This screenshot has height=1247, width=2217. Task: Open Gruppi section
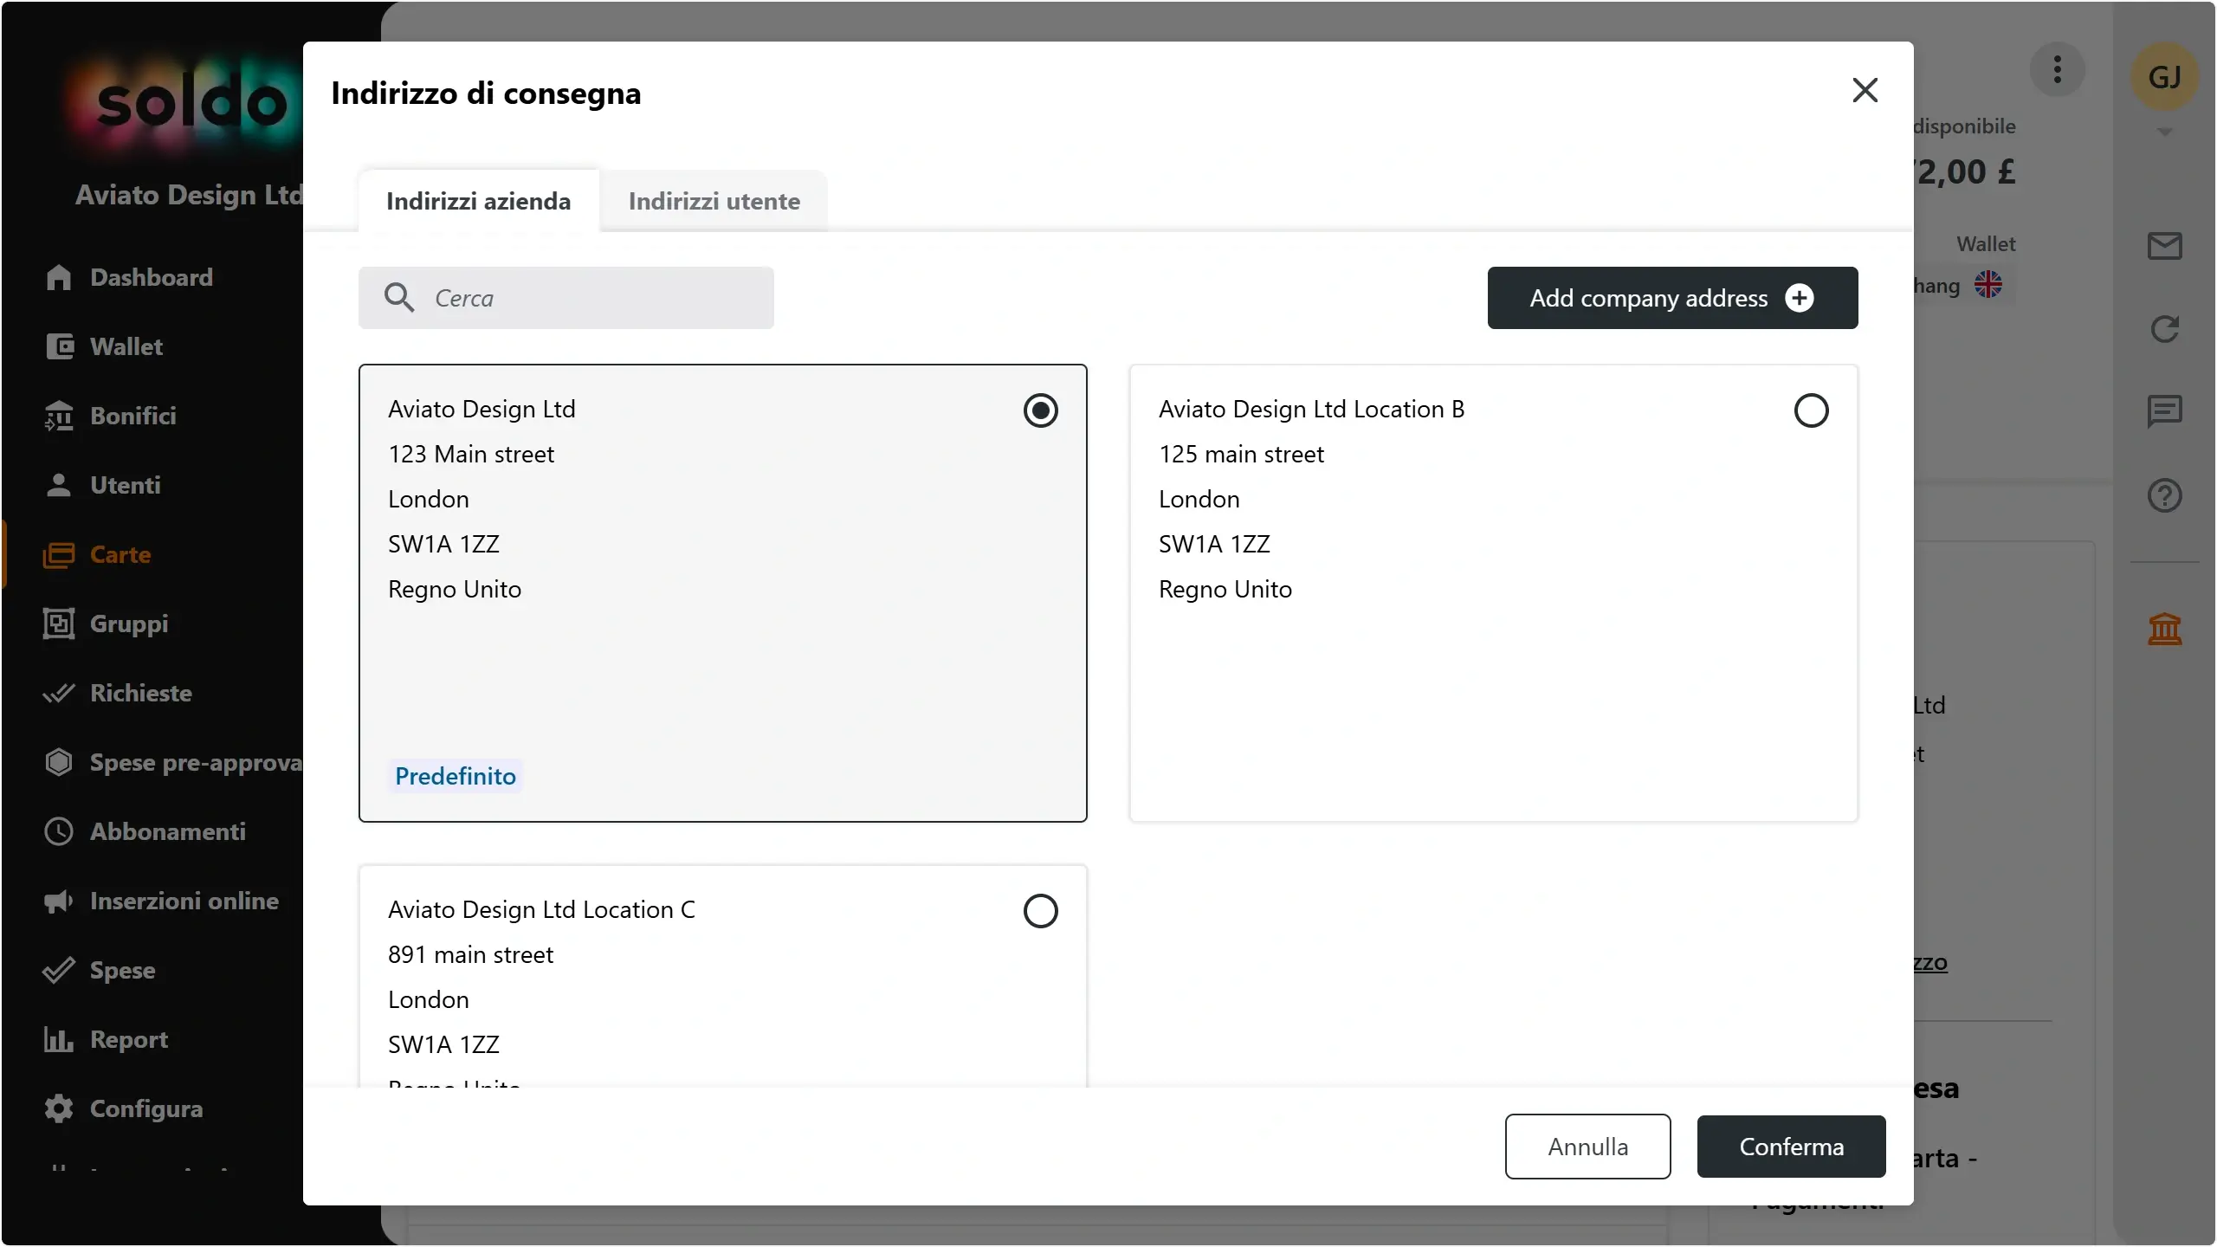click(x=106, y=623)
